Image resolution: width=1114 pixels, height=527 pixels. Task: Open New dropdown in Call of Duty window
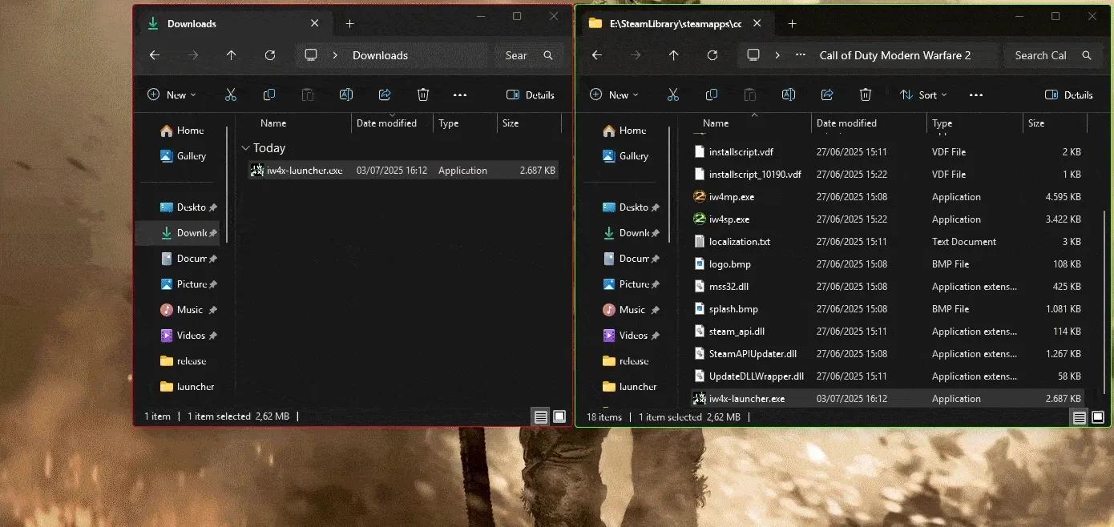614,95
